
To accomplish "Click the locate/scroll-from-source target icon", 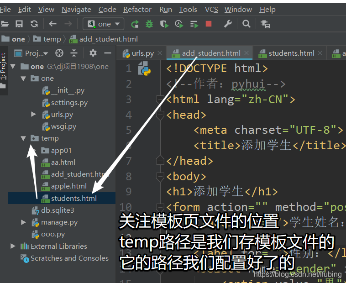I will (59, 53).
